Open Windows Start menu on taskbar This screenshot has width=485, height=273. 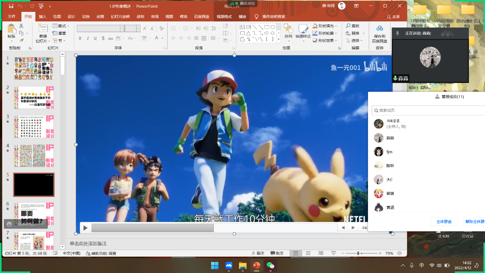(x=215, y=265)
